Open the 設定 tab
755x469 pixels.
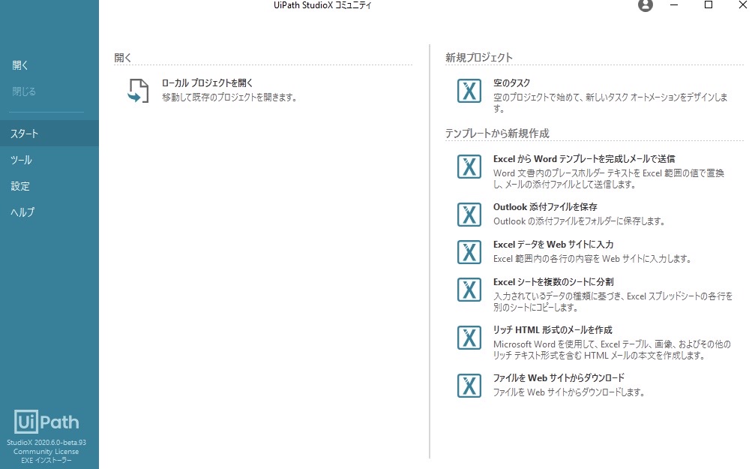point(49,185)
